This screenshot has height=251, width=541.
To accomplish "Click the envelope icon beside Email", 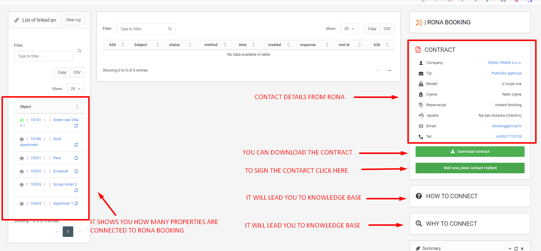I will tap(421, 126).
